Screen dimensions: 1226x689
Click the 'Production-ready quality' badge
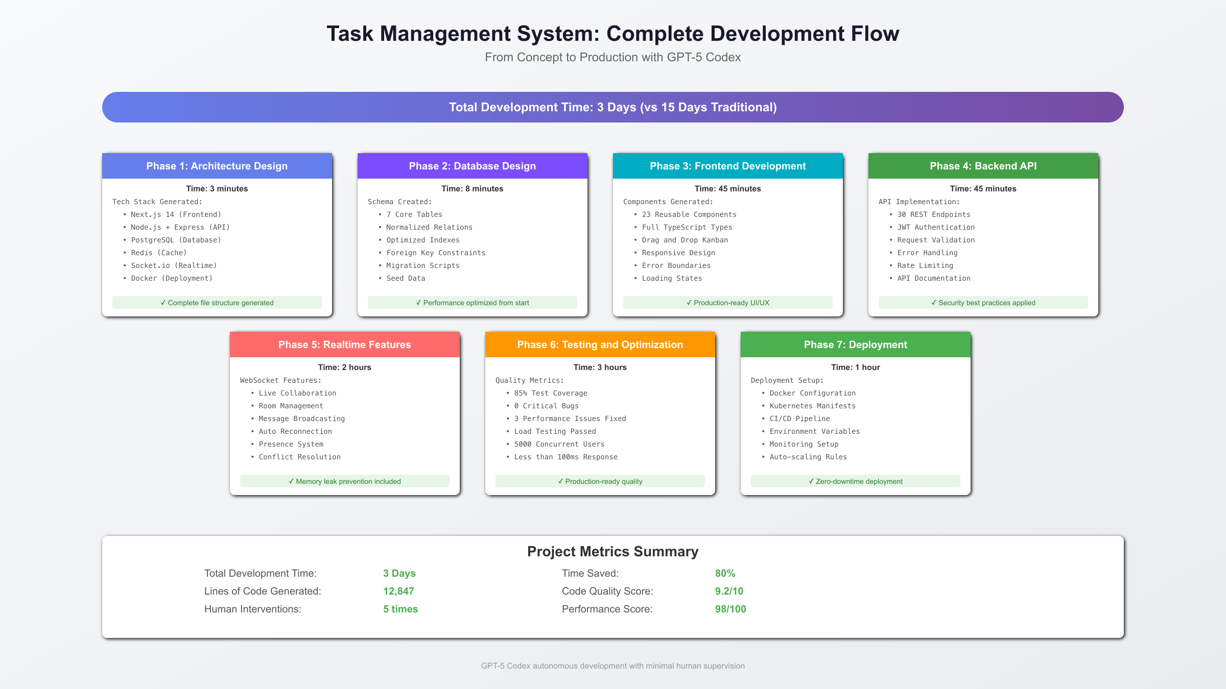point(600,481)
